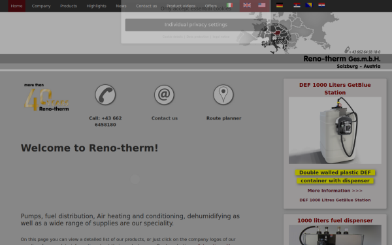Click the @ contact icon

coord(164,95)
